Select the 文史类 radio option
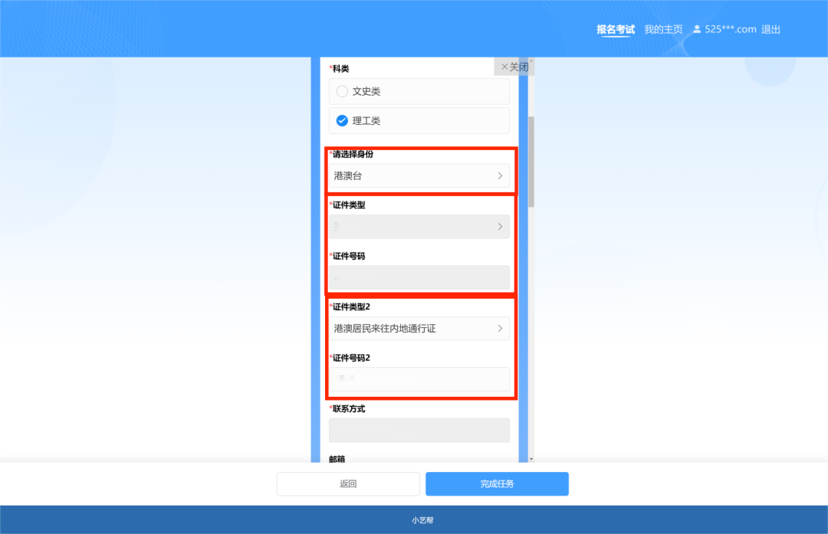828x534 pixels. (x=342, y=90)
